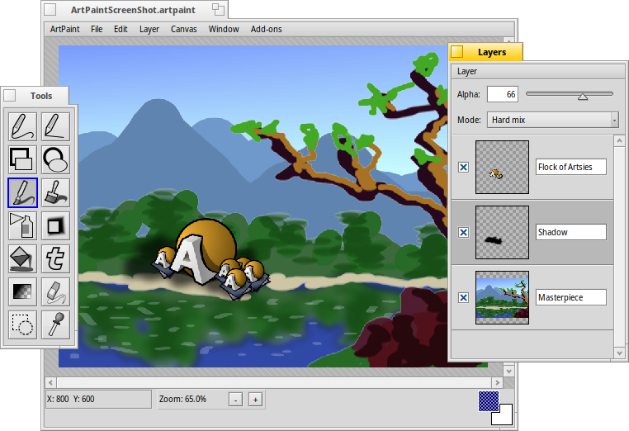Screen dimensions: 629x431
Task: Select the straight line tool
Action: coord(55,126)
